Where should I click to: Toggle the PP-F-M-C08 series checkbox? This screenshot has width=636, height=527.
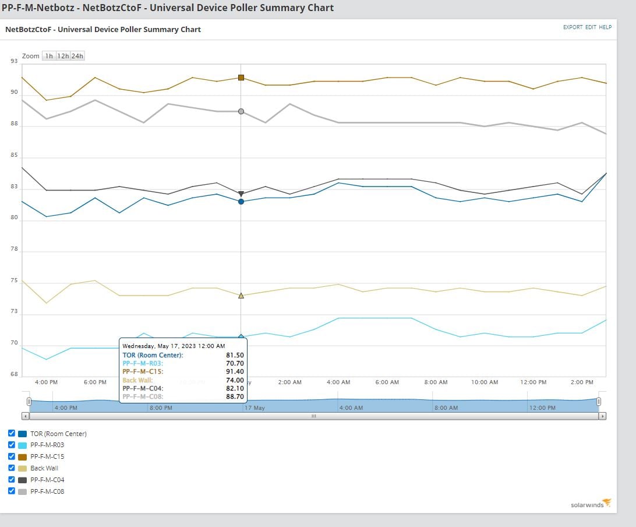tap(12, 491)
